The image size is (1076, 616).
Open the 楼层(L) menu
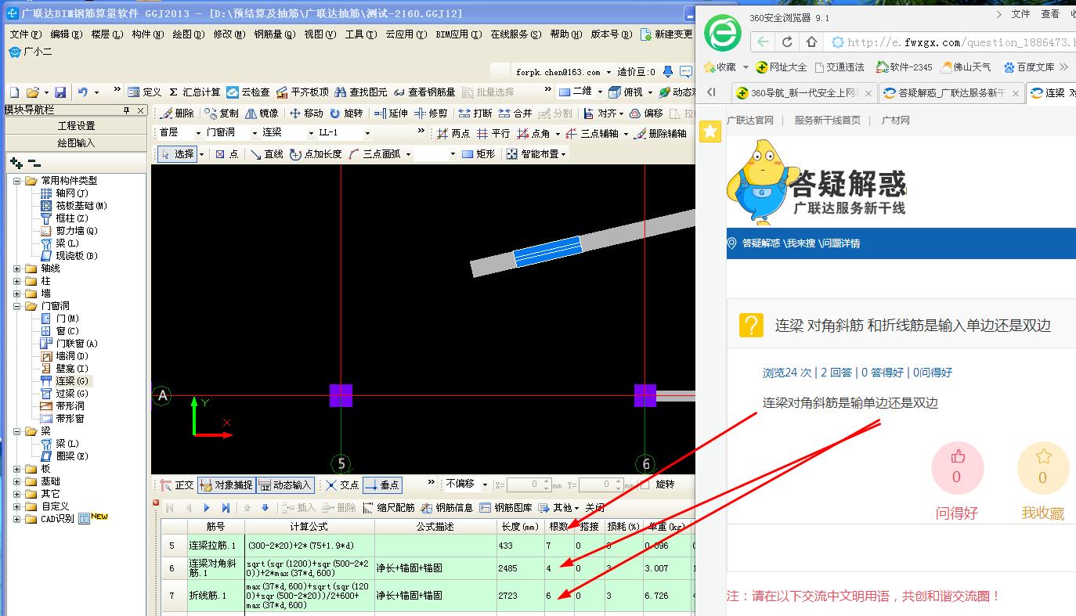[107, 34]
